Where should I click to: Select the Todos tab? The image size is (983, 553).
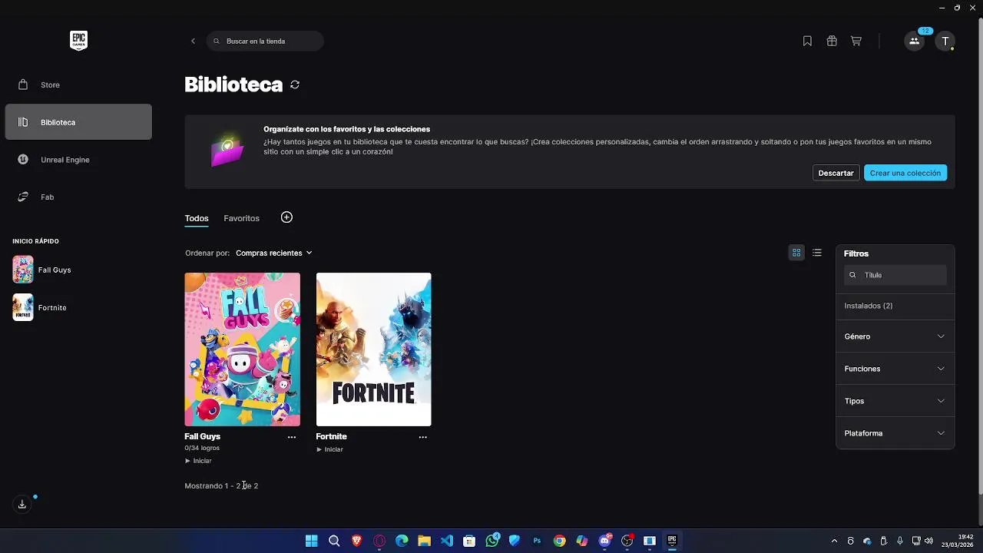tap(197, 218)
